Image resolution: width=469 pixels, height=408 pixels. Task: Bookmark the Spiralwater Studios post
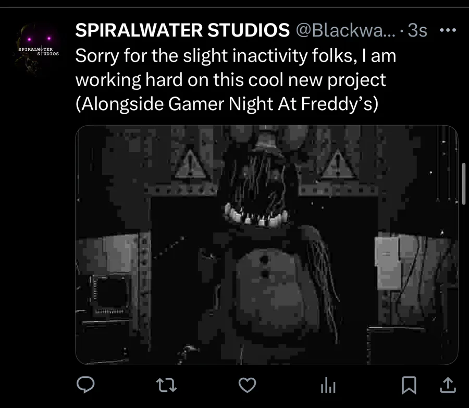(x=409, y=385)
